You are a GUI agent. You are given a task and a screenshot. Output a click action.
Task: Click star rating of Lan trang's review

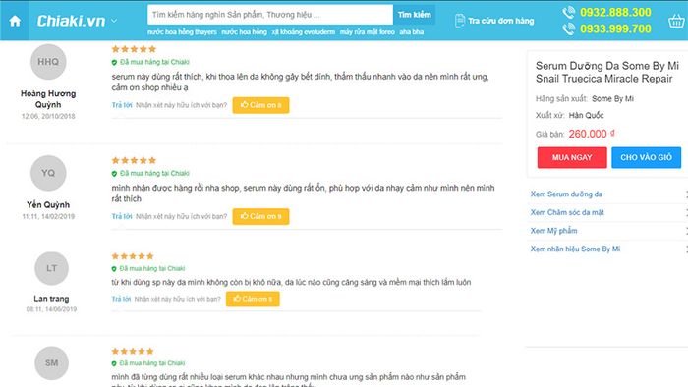click(x=133, y=256)
